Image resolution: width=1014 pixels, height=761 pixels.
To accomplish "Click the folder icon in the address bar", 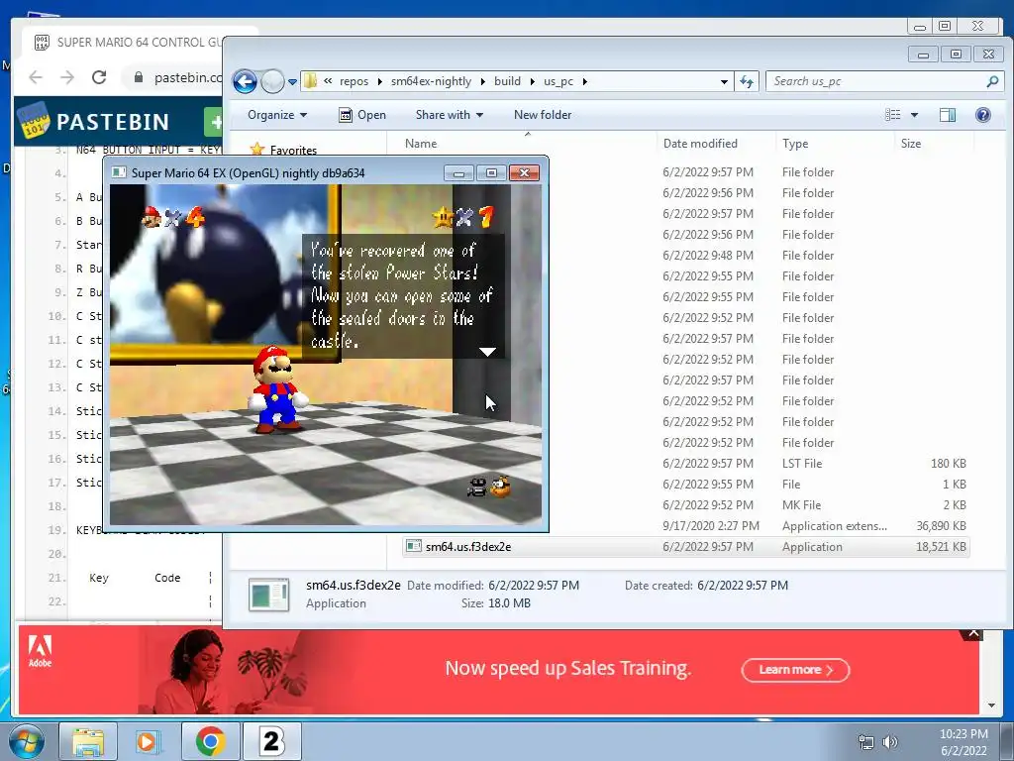I will pos(310,81).
